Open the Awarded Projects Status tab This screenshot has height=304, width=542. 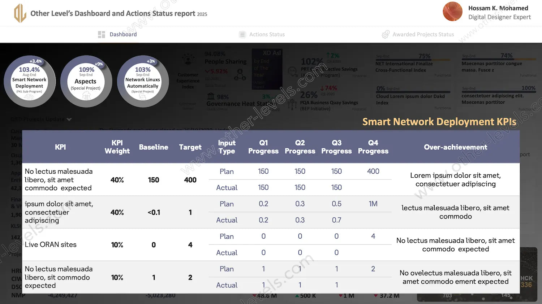423,35
